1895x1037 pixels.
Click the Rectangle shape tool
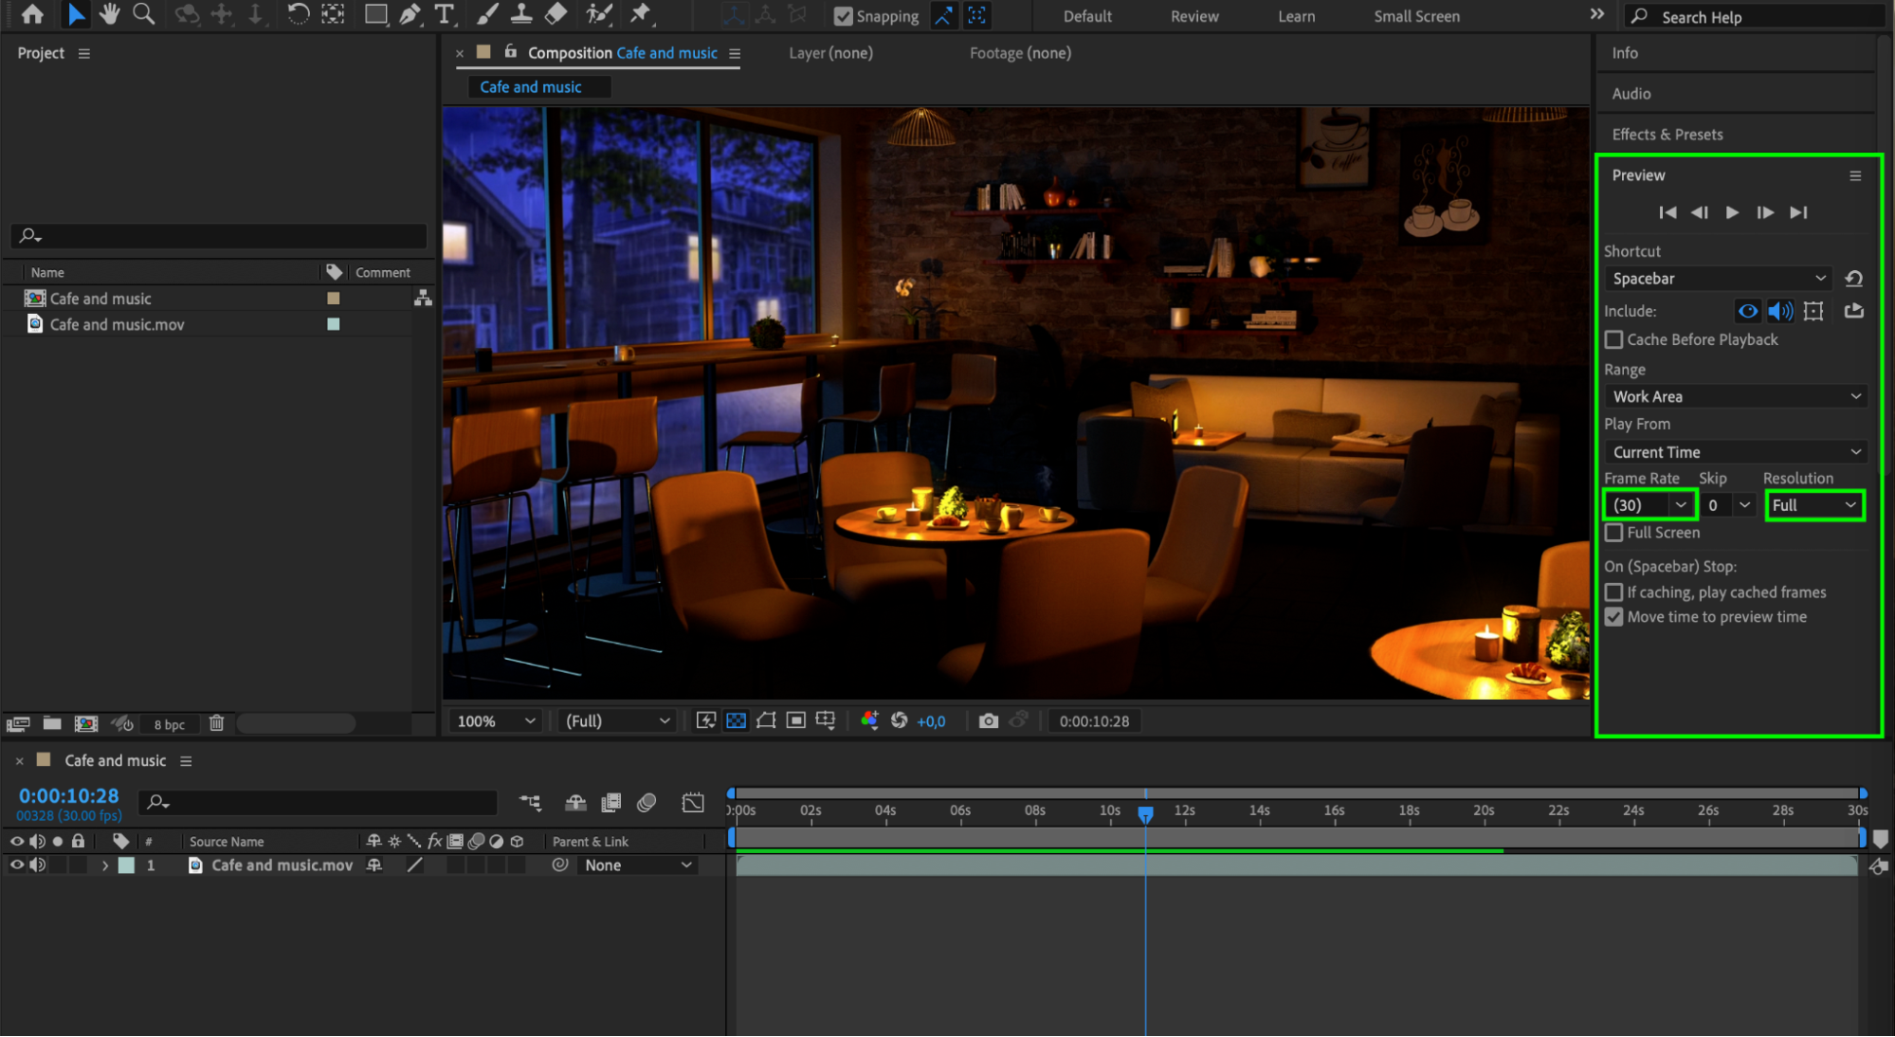[x=375, y=14]
